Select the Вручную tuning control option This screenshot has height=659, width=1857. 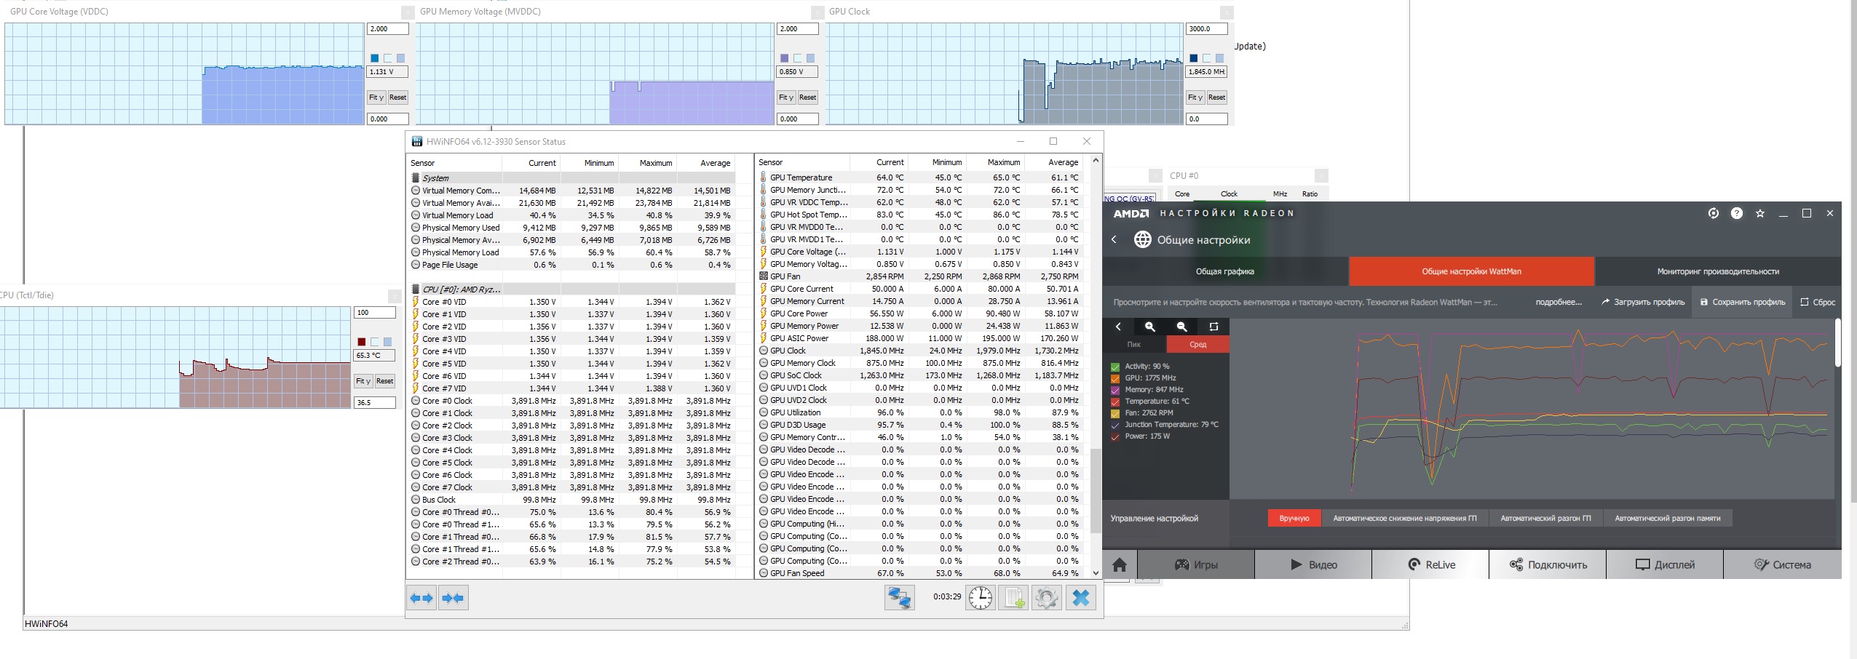tap(1294, 518)
